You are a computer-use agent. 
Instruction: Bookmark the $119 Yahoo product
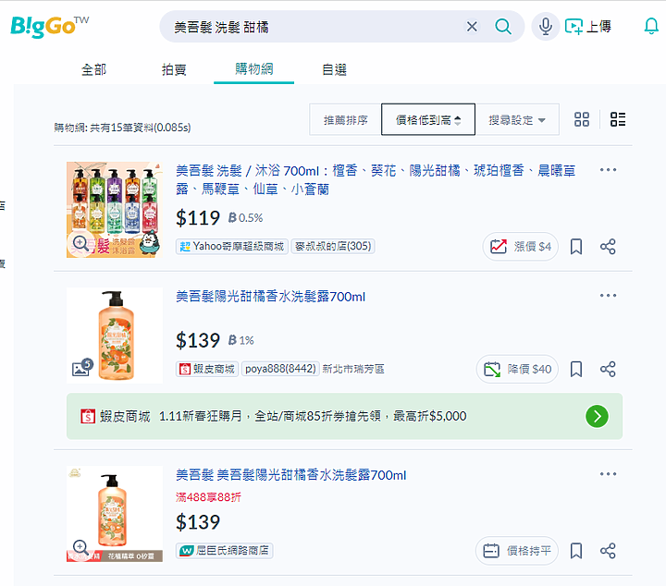[x=576, y=247]
